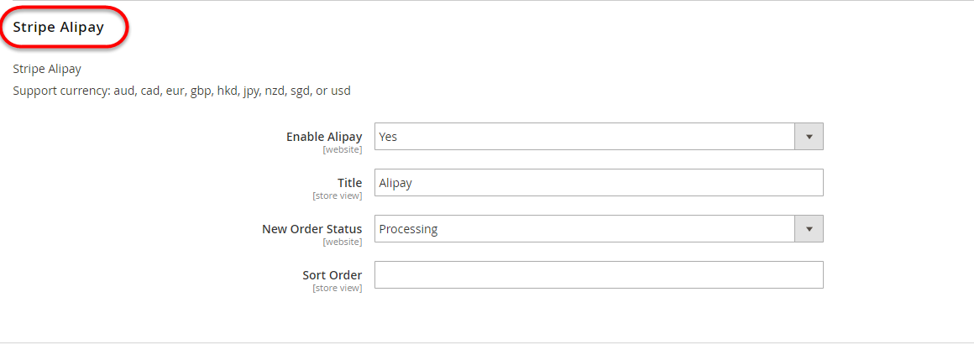Click the Processing value text
Screen dimensions: 974x344
[408, 229]
